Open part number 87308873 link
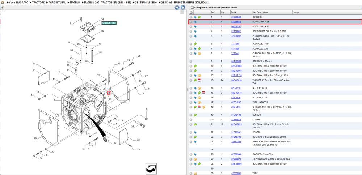 [236, 159]
